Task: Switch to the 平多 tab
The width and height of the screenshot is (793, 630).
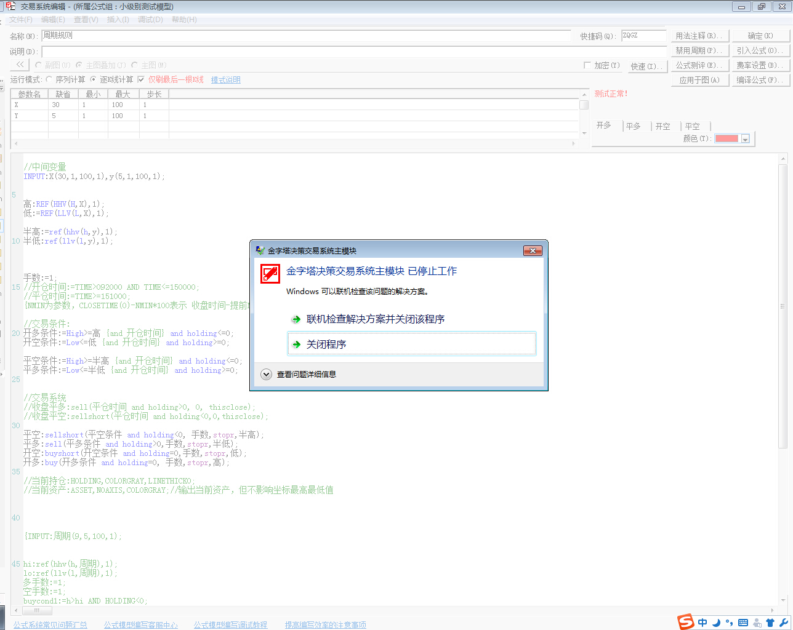Action: point(633,126)
